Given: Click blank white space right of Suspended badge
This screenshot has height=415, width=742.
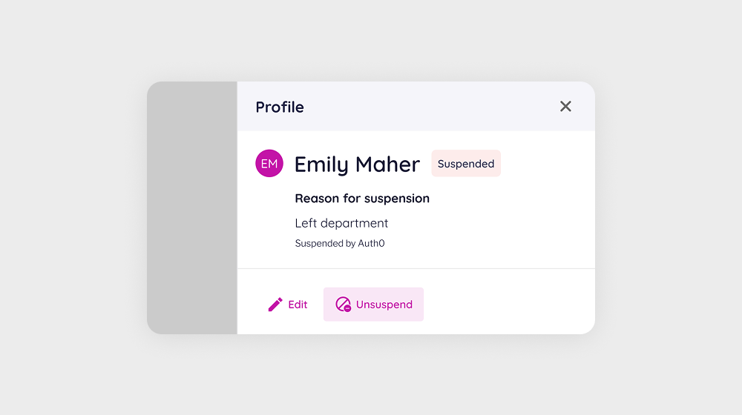Looking at the screenshot, I should tap(545, 164).
